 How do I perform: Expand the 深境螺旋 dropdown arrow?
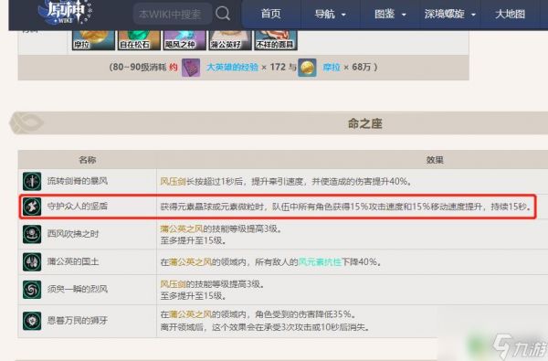473,15
